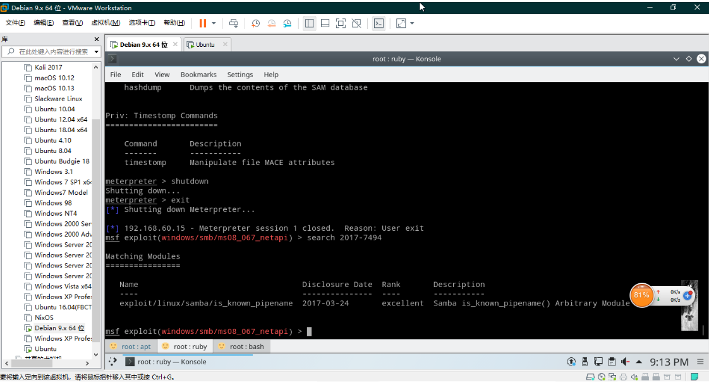Select the Debian 9.x 64 位 VM tab
The height and width of the screenshot is (382, 709).
[143, 44]
